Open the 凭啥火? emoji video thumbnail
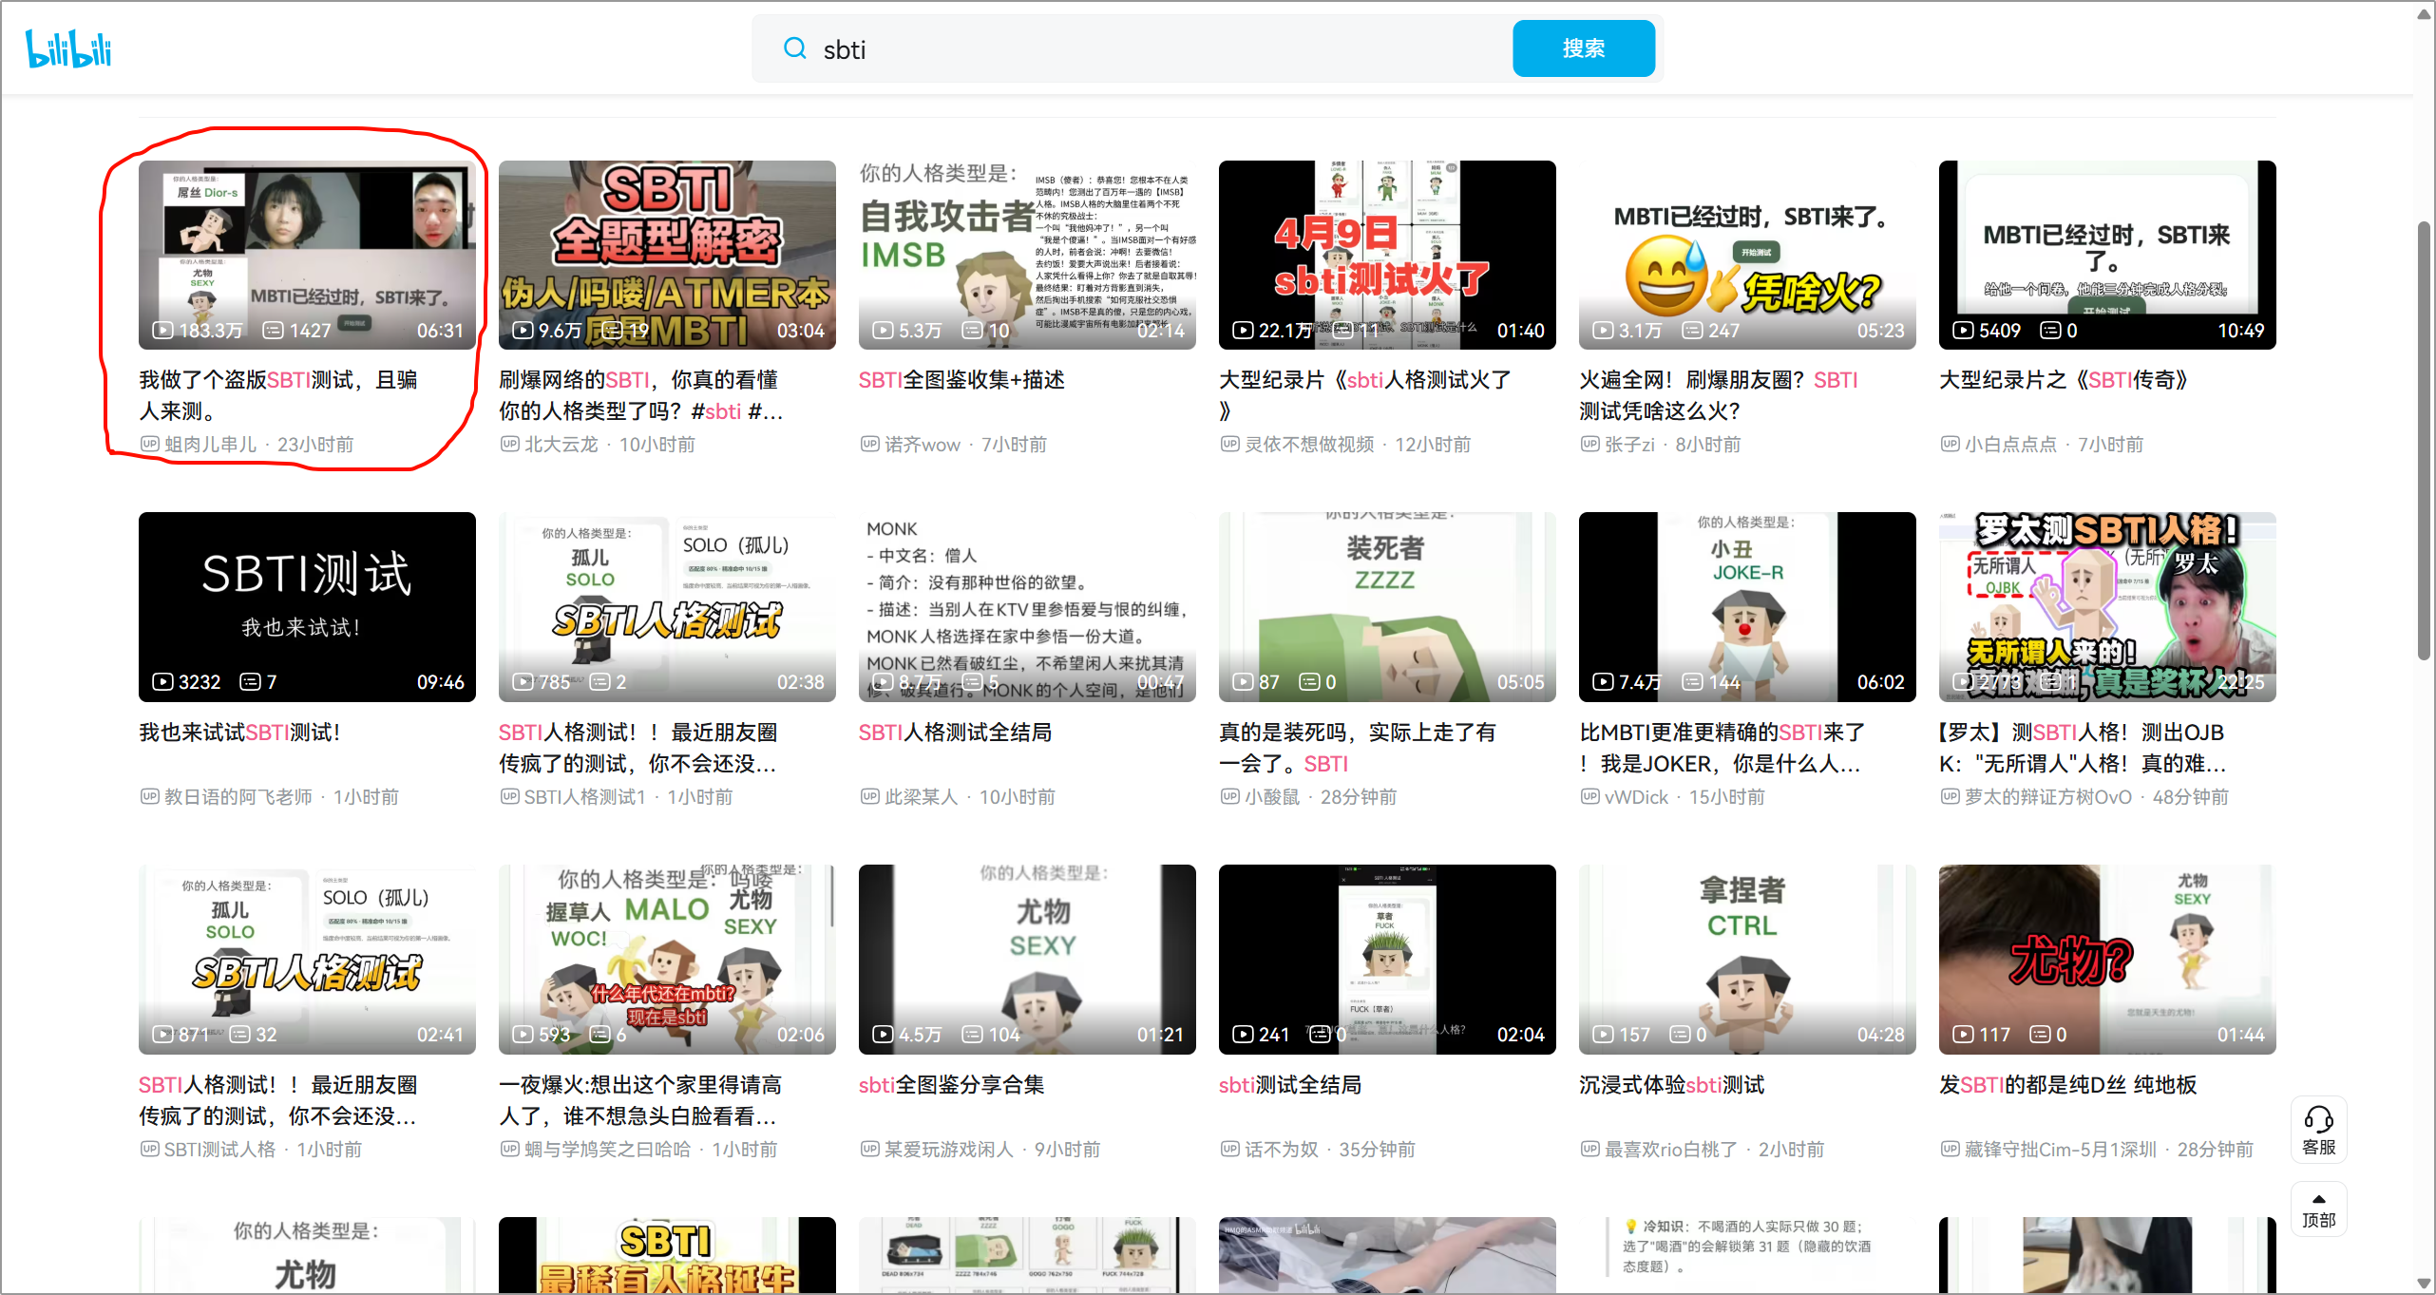The image size is (2436, 1295). (x=1747, y=255)
